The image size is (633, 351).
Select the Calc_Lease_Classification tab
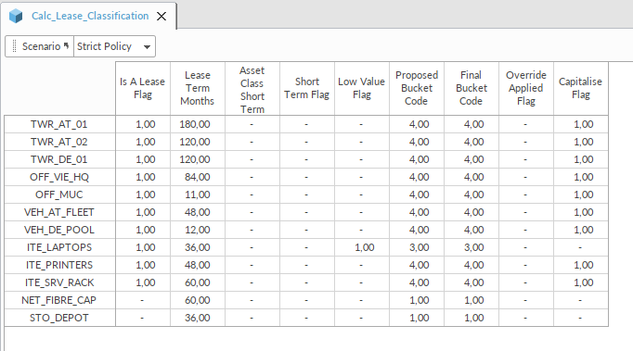(90, 16)
